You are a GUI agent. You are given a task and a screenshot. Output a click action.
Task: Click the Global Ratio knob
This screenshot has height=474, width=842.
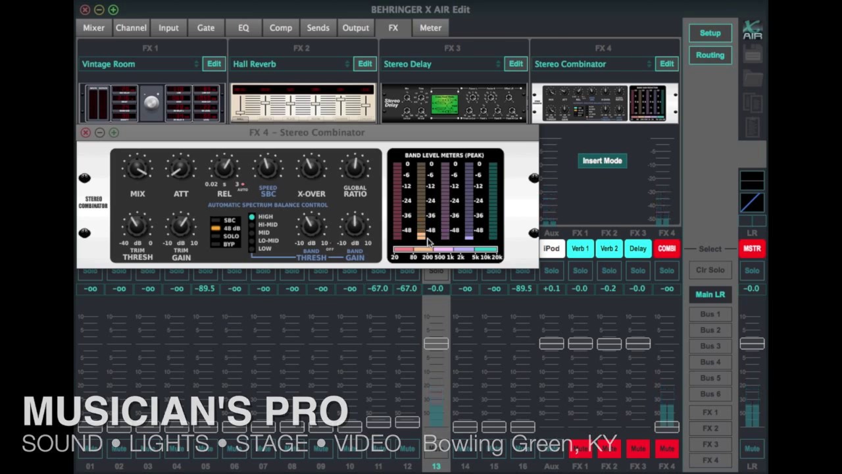point(355,168)
